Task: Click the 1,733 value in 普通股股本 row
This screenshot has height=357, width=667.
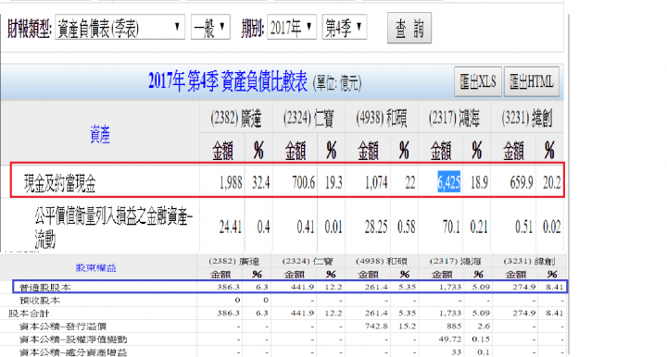Action: pyautogui.click(x=450, y=287)
